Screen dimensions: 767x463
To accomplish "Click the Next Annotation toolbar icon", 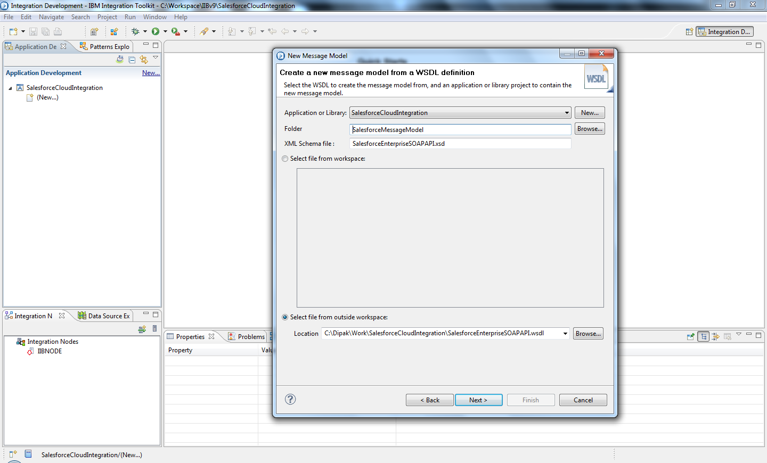I will pyautogui.click(x=232, y=31).
